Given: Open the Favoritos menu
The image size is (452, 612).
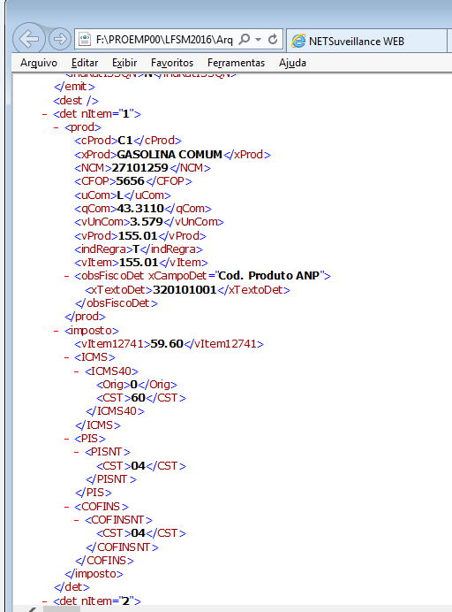Looking at the screenshot, I should coord(172,63).
